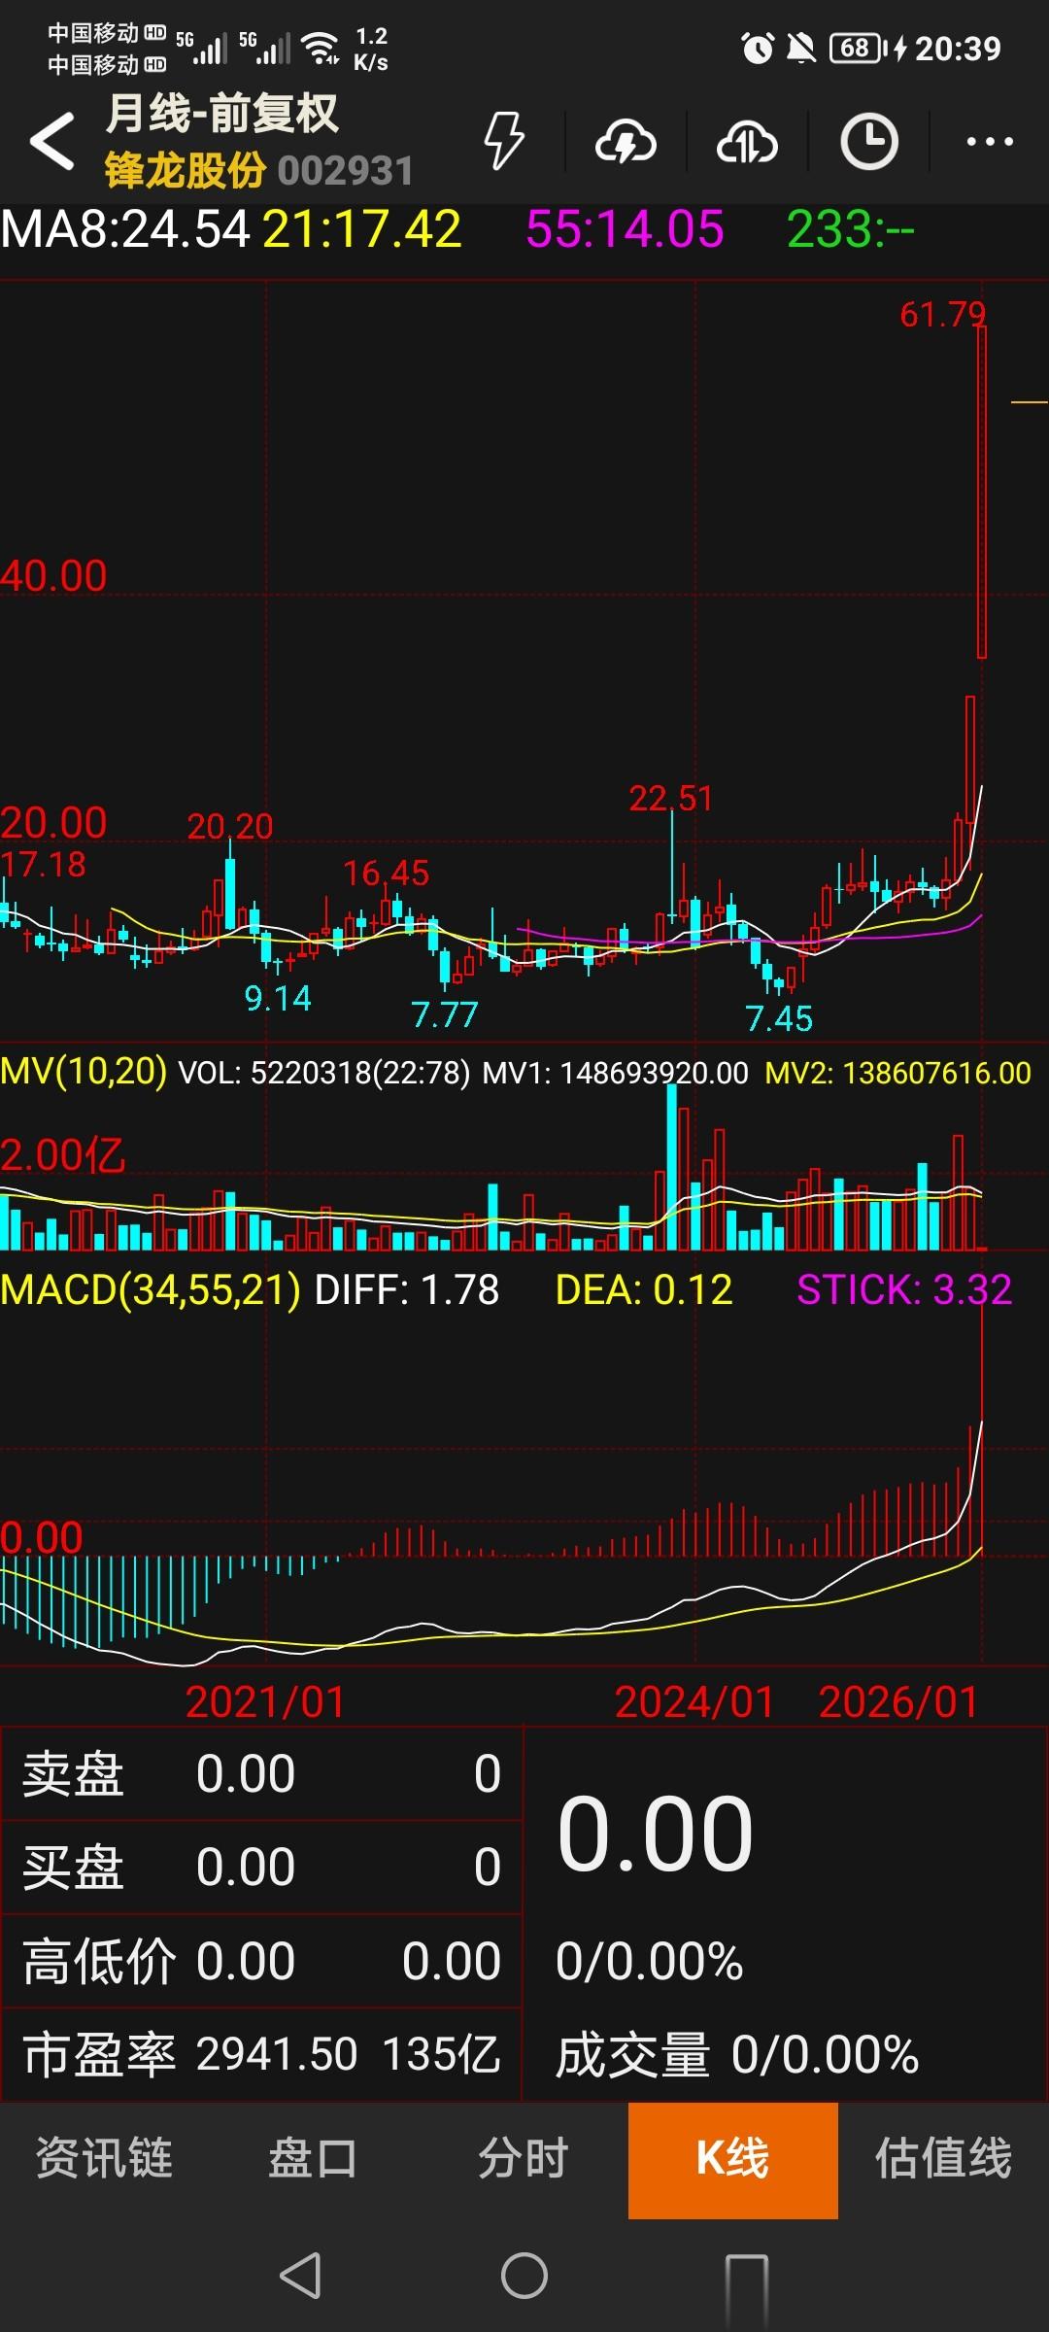Tap the Android home circle button
The image size is (1049, 2332).
point(524,2275)
